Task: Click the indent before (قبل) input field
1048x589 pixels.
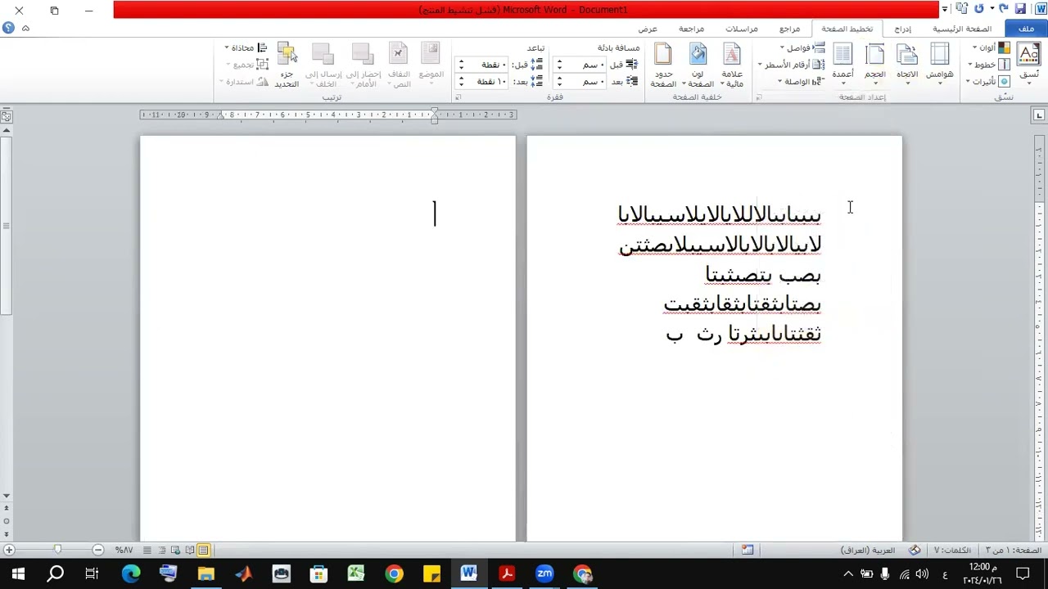Action: click(x=580, y=65)
